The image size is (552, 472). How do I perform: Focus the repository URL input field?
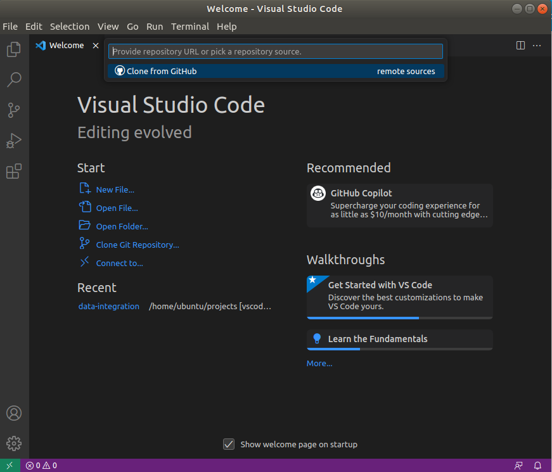276,51
